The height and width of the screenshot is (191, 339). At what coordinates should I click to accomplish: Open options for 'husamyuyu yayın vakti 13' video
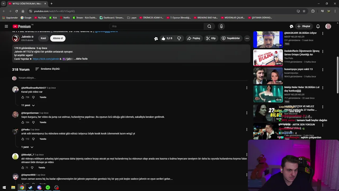point(323,70)
